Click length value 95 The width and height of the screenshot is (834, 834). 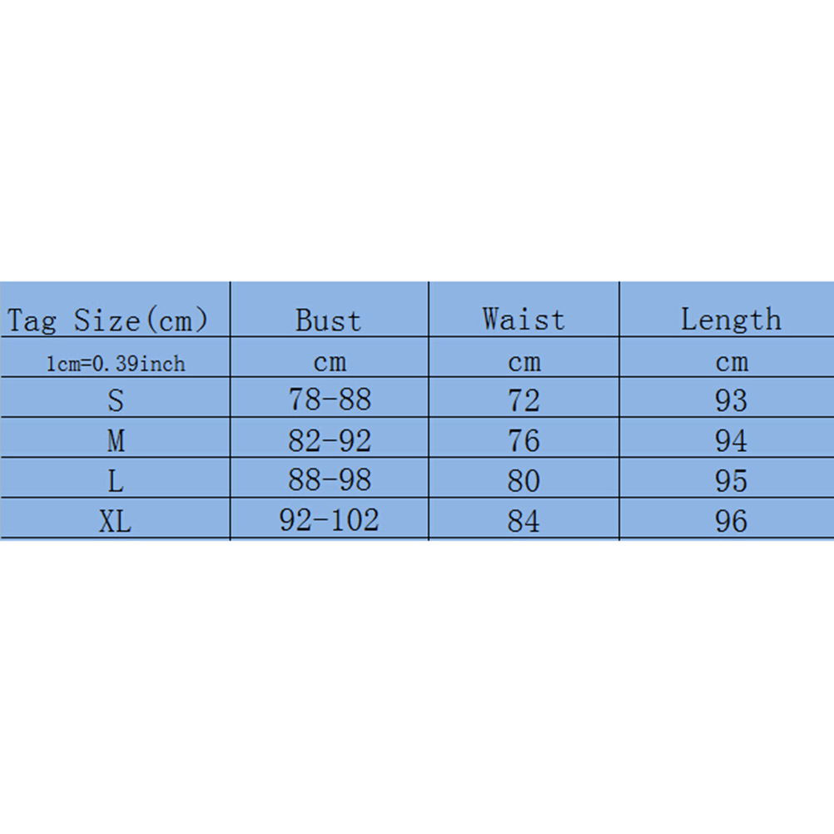[x=731, y=481]
